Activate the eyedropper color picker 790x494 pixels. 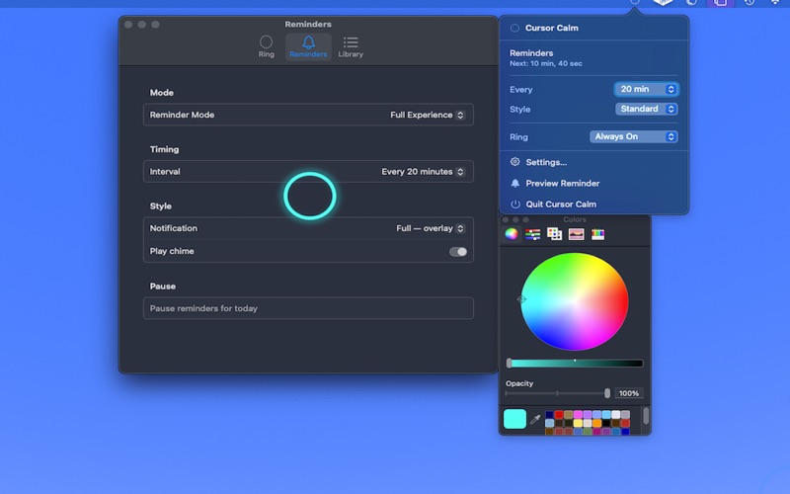tap(535, 419)
